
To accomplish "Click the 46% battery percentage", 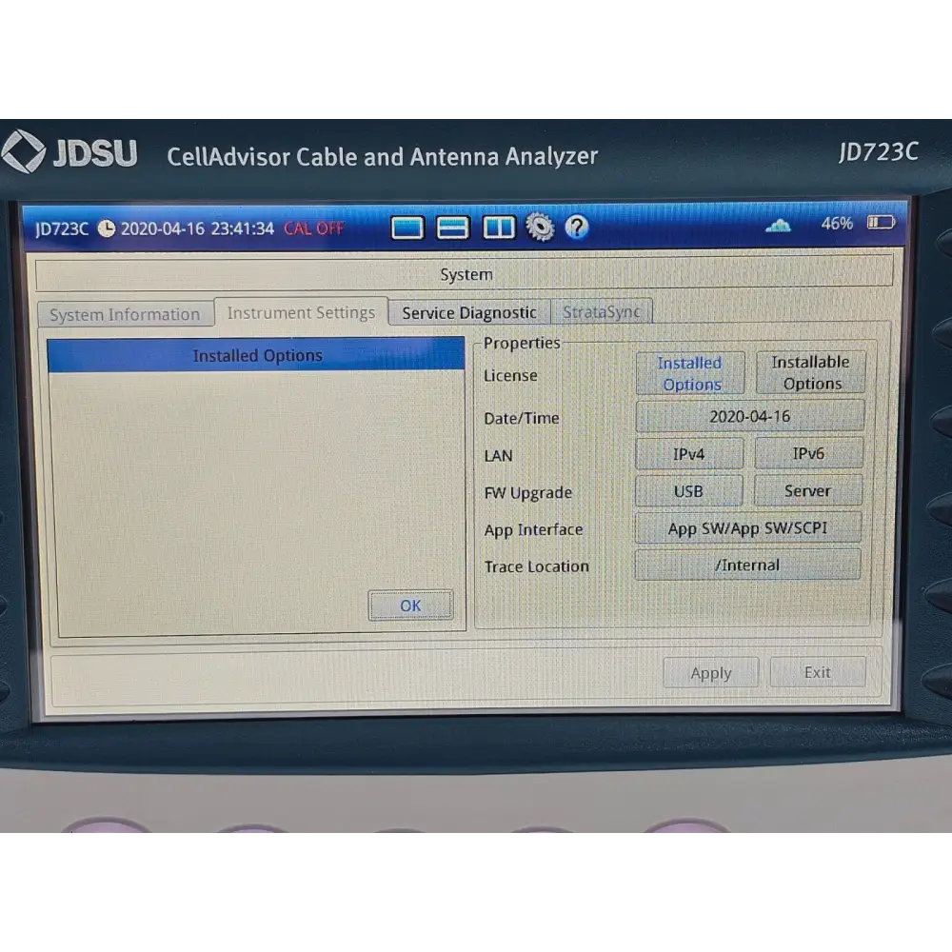I will click(x=837, y=224).
